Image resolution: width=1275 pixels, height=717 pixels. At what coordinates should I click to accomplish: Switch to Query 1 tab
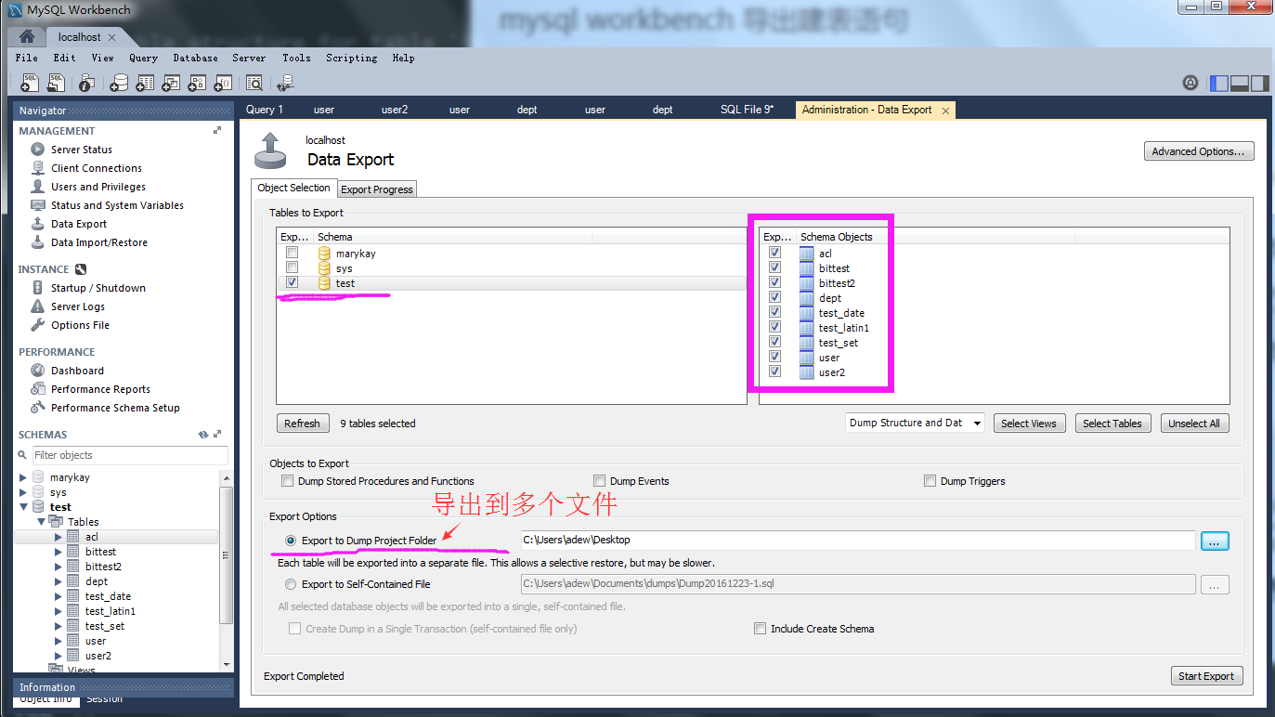265,110
